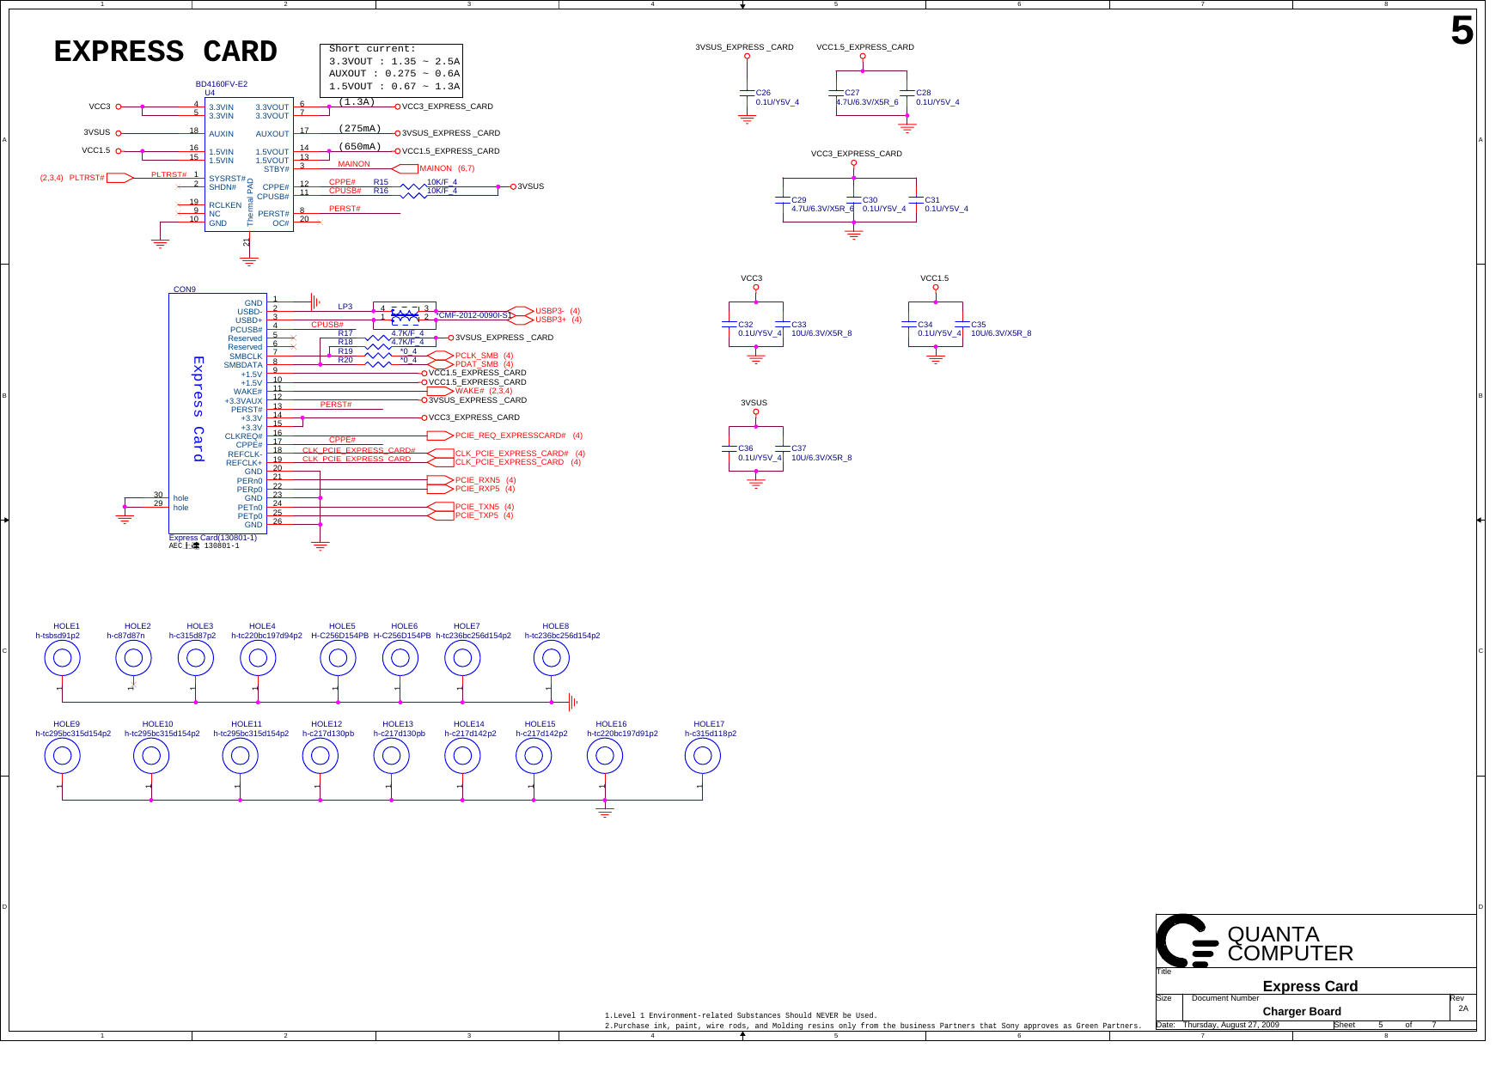The height and width of the screenshot is (1066, 1508).
Task: Select the CMF-2012-0090I-S1 common mode filter
Action: pos(406,314)
